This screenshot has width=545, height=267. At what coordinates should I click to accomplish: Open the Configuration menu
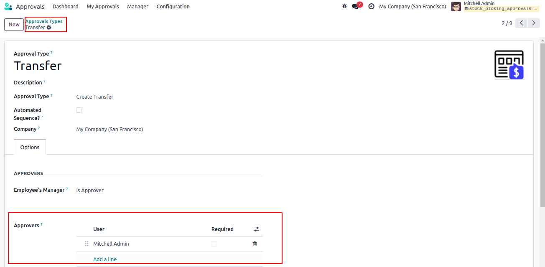[x=173, y=7]
